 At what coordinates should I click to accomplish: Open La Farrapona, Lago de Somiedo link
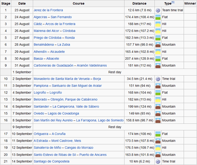click(x=100, y=120)
